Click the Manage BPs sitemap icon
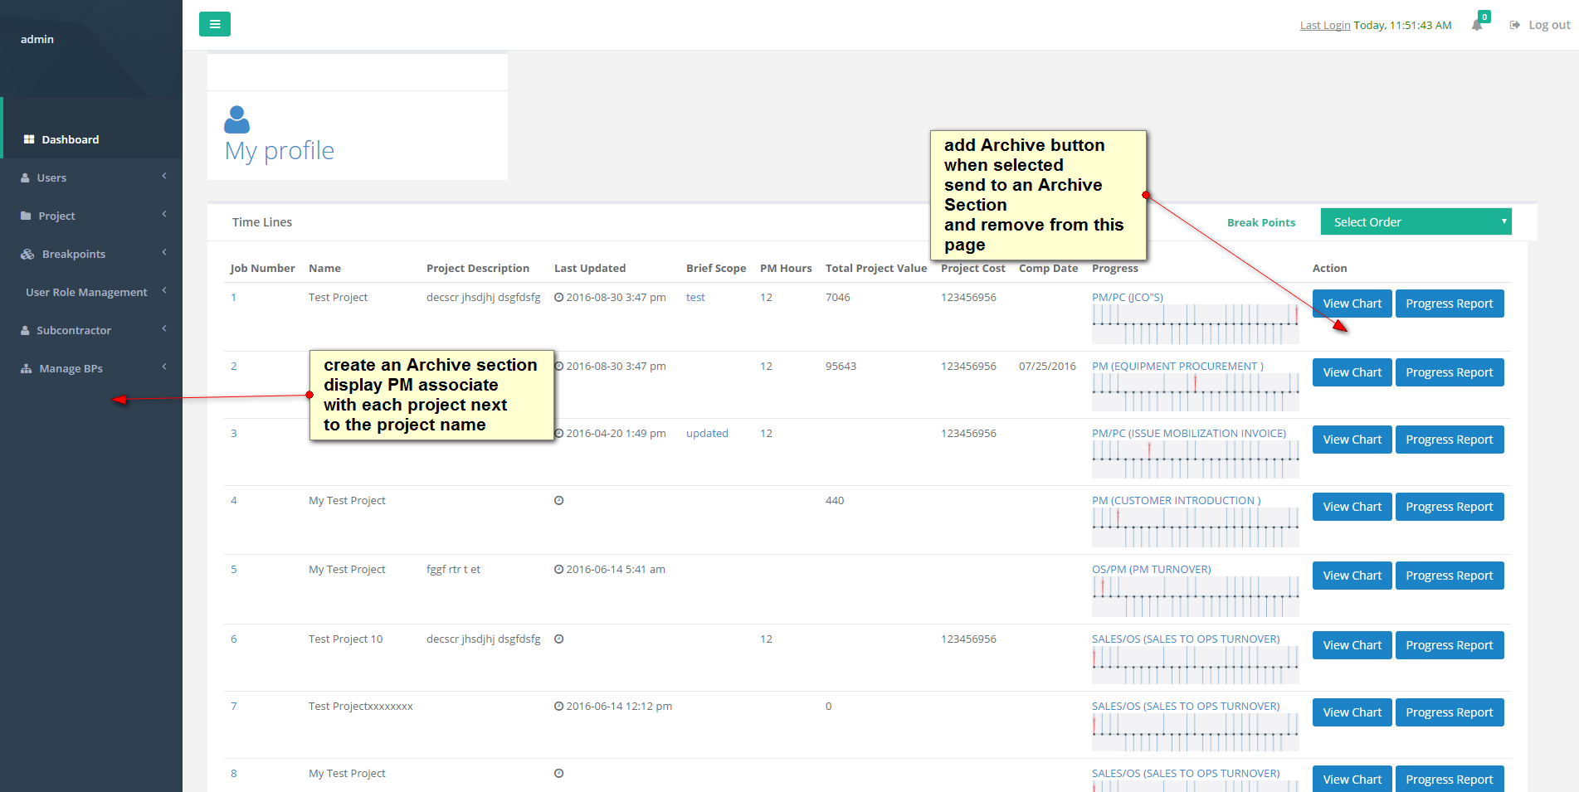 click(27, 368)
